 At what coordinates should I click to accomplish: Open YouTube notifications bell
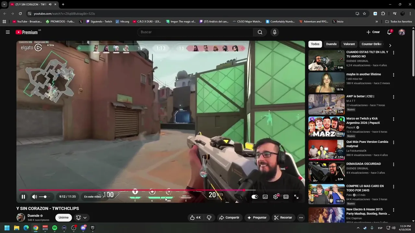coord(389,32)
